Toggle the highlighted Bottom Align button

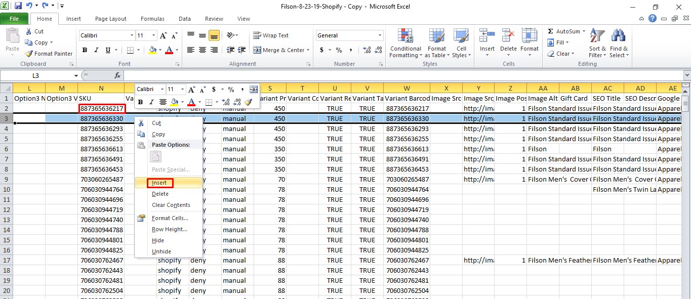[214, 35]
